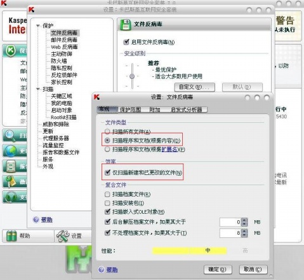Open 帮助 link in the dialog
The height and width of the screenshot is (280, 304).
(112, 270)
